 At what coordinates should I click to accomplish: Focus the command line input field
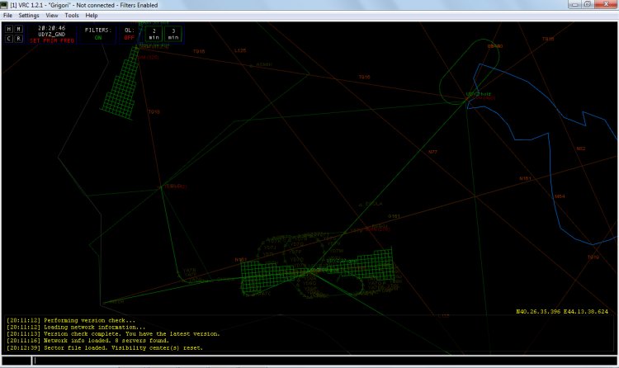tap(324, 360)
